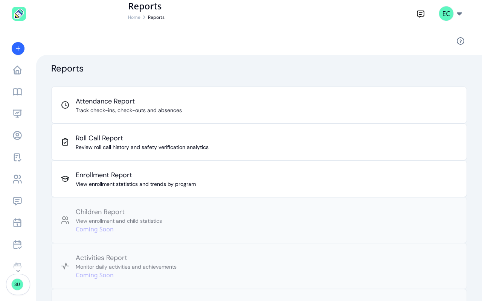This screenshot has height=301, width=482.
Task: Click "Track check-ins, check-outs and absences" text
Action: coord(129,110)
